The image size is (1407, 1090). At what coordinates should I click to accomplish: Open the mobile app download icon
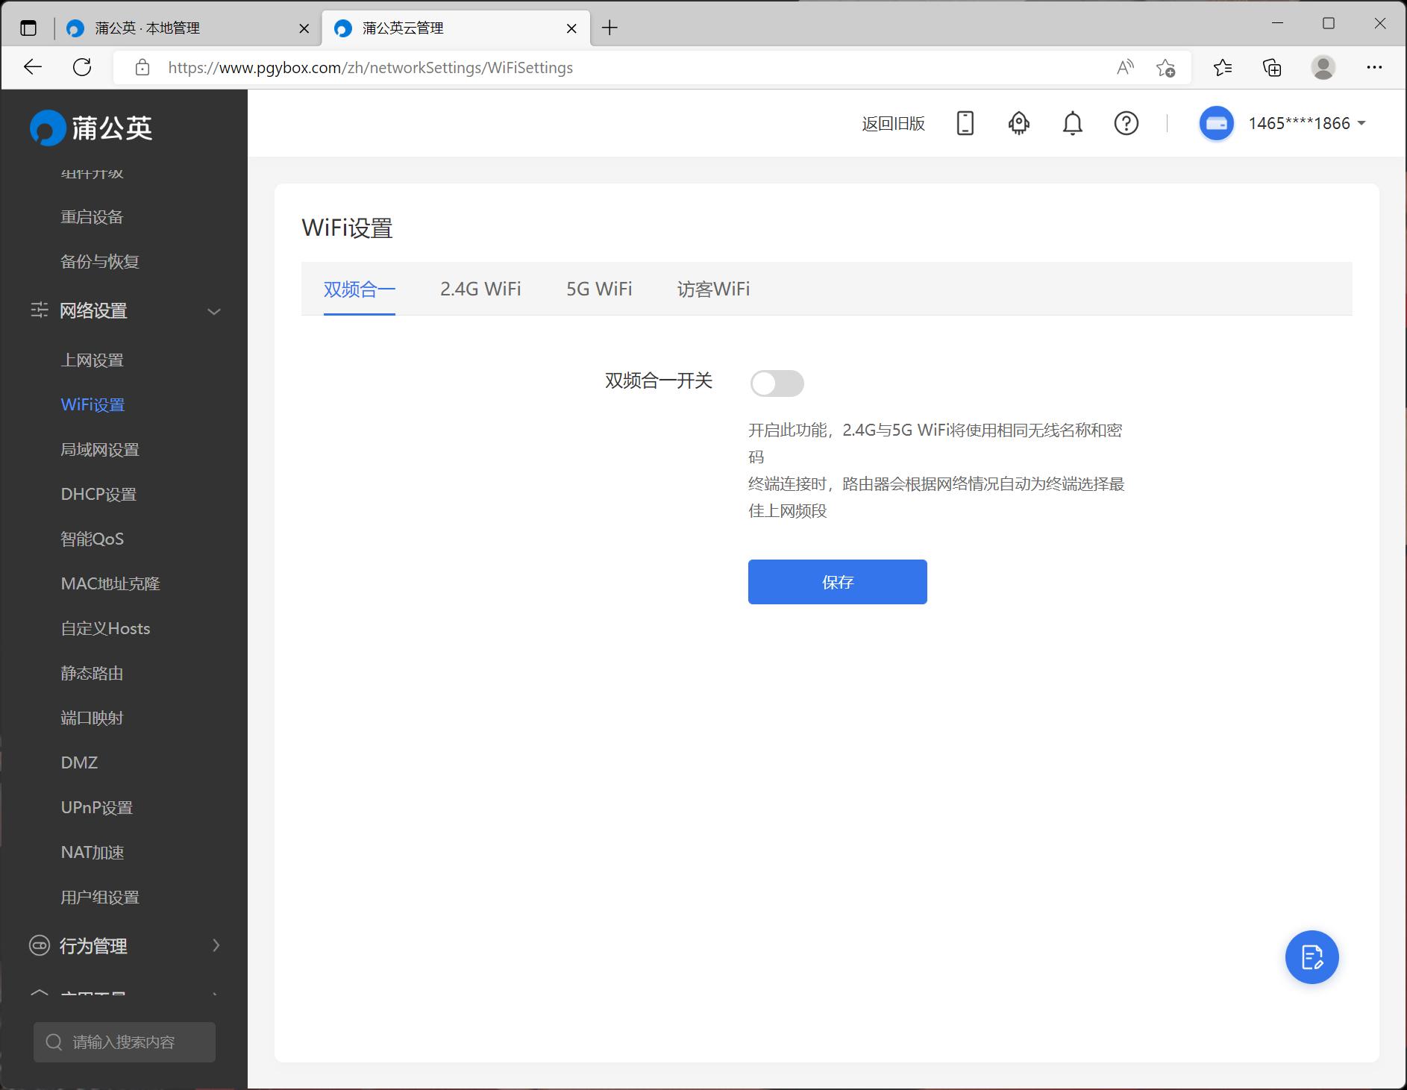click(x=965, y=123)
